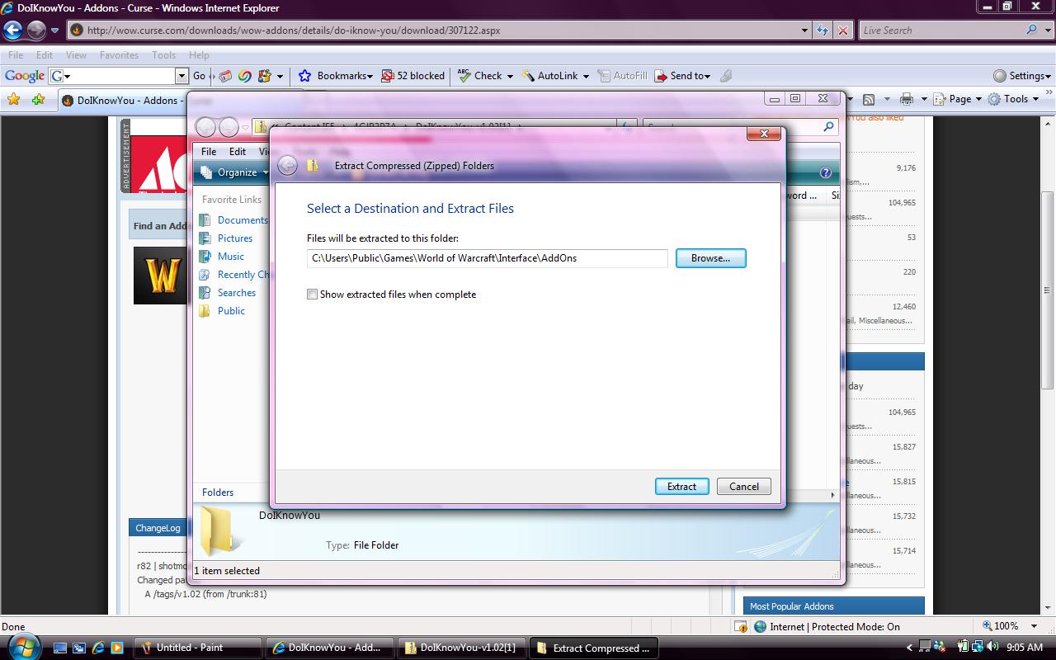The image size is (1056, 660).
Task: Click the Live Search box
Action: (940, 31)
